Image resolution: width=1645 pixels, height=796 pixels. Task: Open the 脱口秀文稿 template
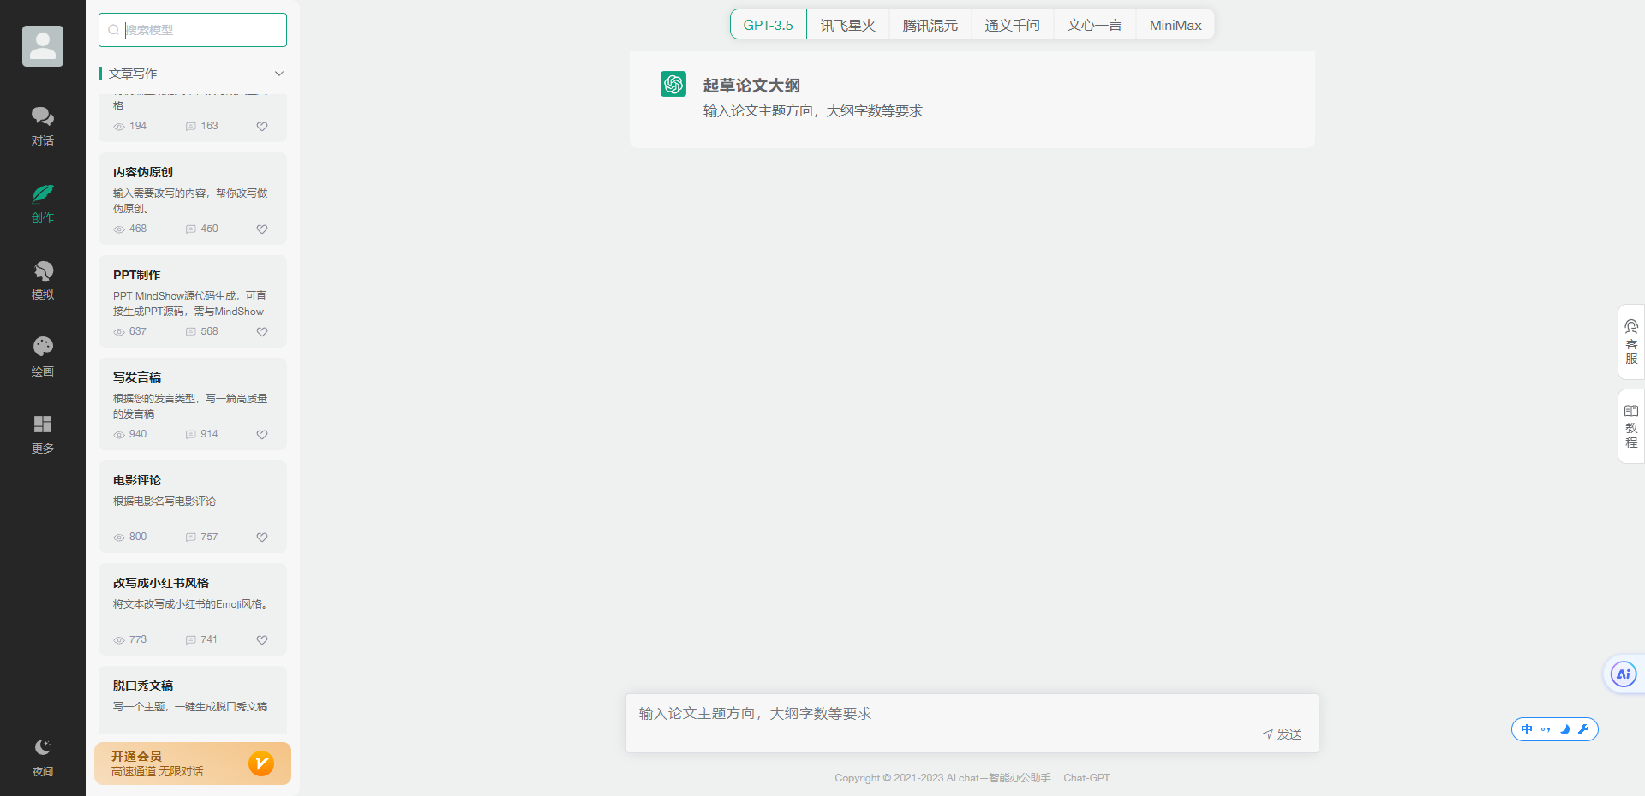click(193, 700)
